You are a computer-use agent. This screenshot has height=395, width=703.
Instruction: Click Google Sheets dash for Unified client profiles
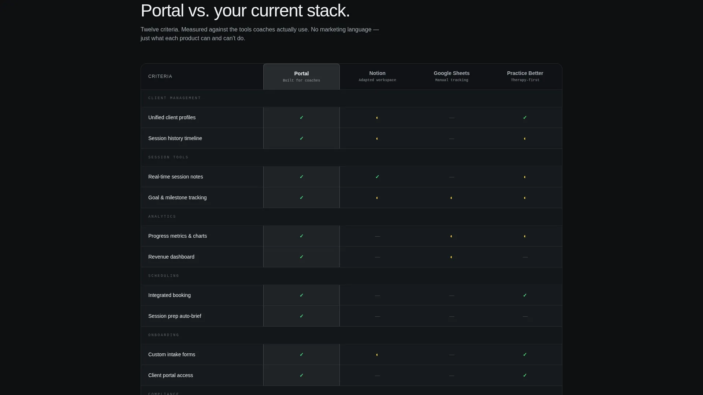pos(451,118)
